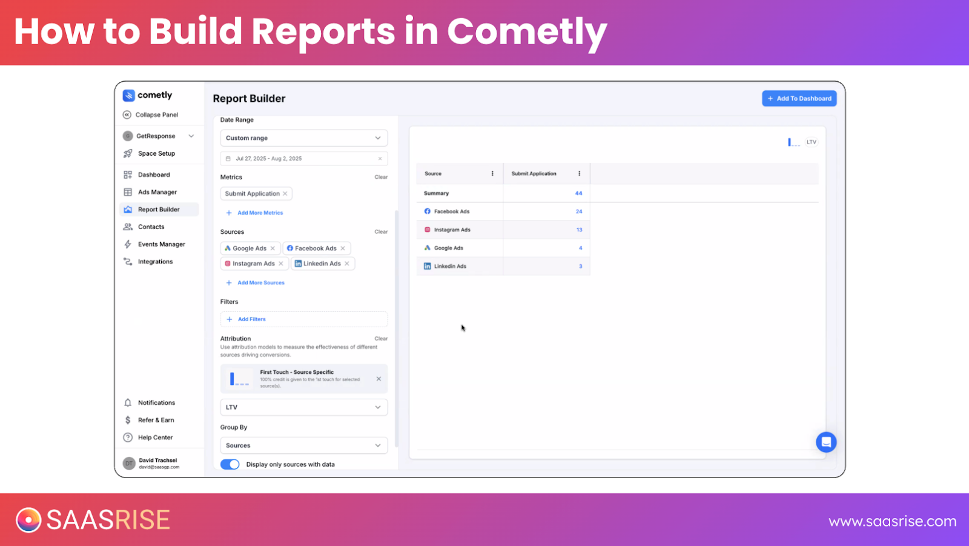Screen dimensions: 969x546
Task: Open David Trachsel profile avatar
Action: point(128,464)
